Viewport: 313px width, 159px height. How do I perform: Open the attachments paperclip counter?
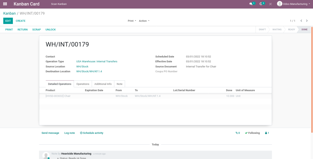point(238,133)
